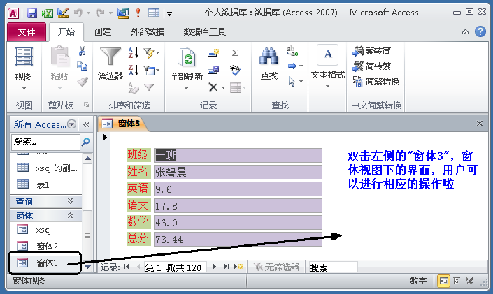Create new blank record navigation button

pyautogui.click(x=238, y=267)
